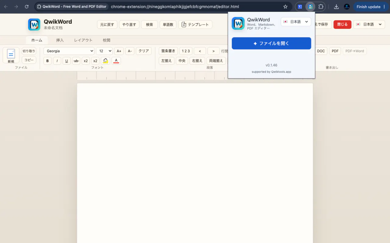Switch to the ホーム tab
The width and height of the screenshot is (390, 243).
pyautogui.click(x=37, y=40)
